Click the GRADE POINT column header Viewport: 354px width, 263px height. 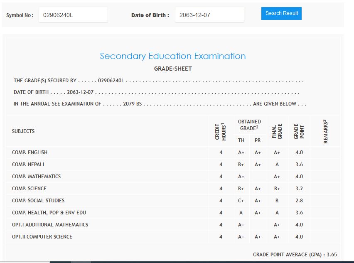pos(299,131)
